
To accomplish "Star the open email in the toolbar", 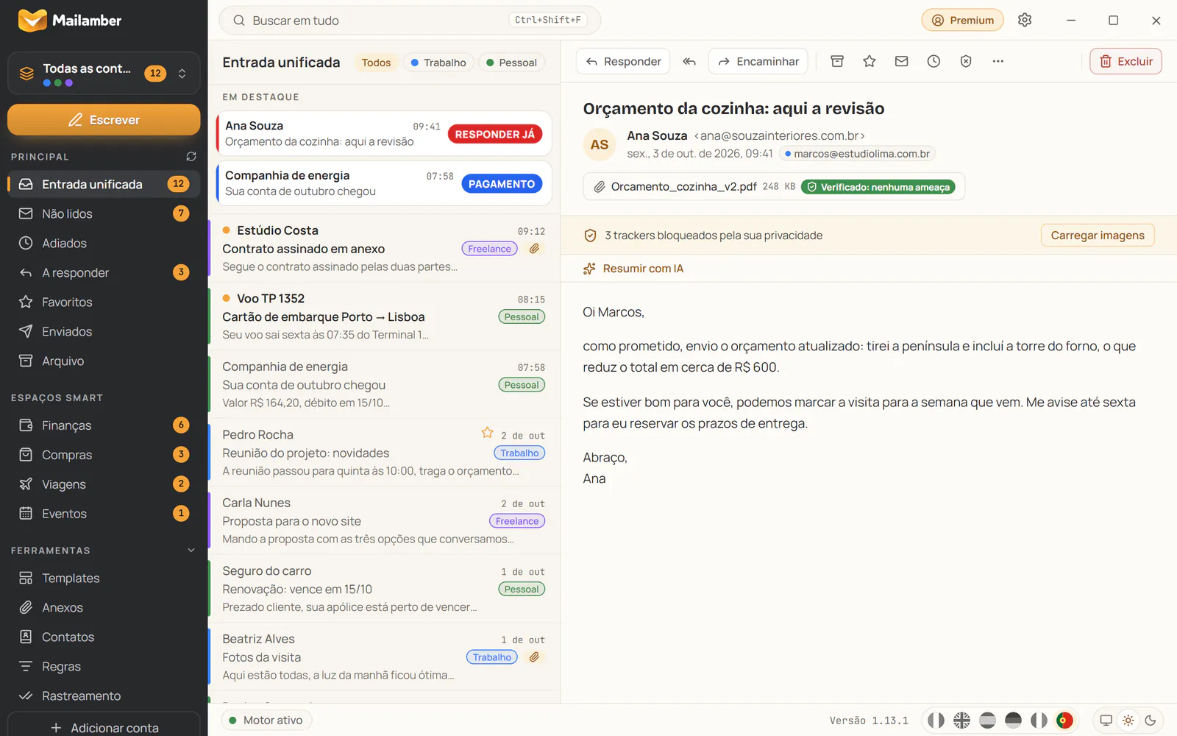I will 870,62.
